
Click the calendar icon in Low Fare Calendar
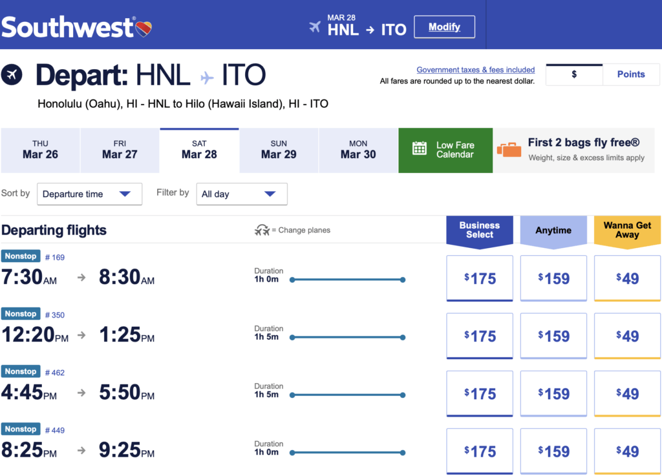click(419, 149)
